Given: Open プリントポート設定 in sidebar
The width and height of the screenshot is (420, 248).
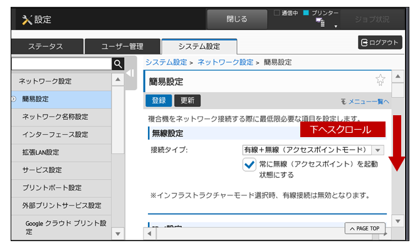Looking at the screenshot, I should coord(61,188).
